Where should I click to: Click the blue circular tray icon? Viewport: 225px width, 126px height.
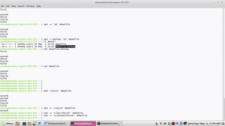(x=177, y=124)
